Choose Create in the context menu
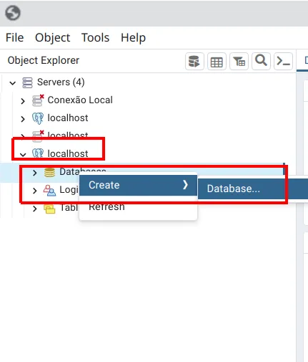 138,185
